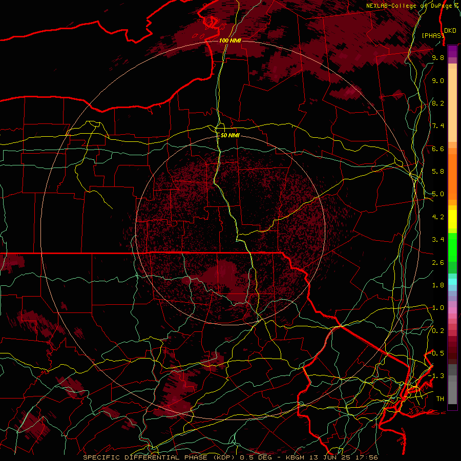Click the DKD label above the color scale
Image resolution: width=461 pixels, height=461 pixels.
tap(450, 30)
